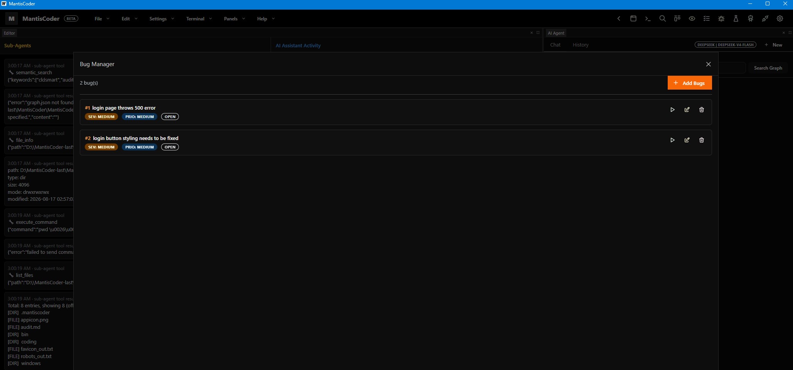Click PRIO: MEDIUM badge on bug #1

click(x=140, y=117)
